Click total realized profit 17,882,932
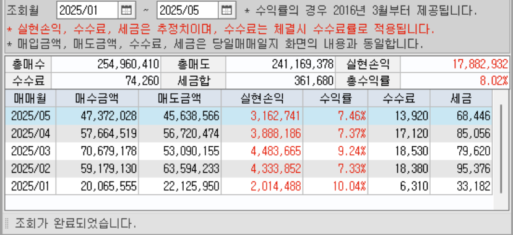Screen dimensions: 513x235 click(480, 64)
